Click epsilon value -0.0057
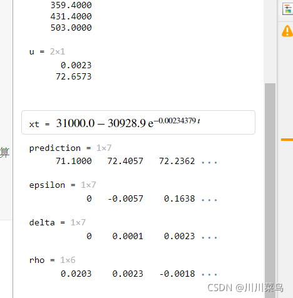 point(125,198)
